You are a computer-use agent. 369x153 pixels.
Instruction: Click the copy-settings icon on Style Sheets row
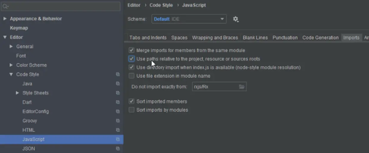118,93
